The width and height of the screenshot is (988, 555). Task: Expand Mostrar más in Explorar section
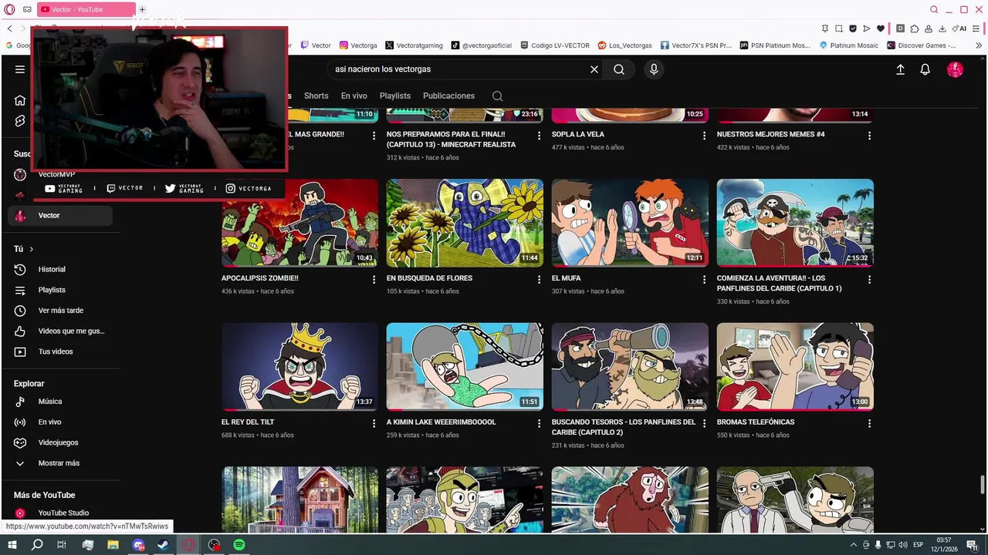pos(59,463)
